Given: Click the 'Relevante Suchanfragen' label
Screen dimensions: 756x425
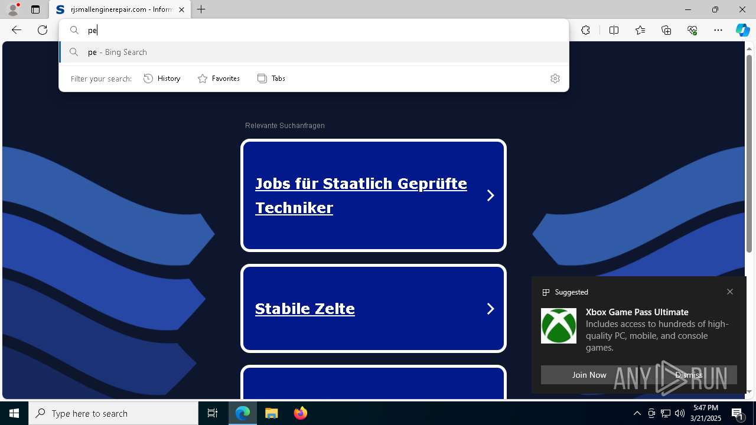Looking at the screenshot, I should click(x=285, y=126).
